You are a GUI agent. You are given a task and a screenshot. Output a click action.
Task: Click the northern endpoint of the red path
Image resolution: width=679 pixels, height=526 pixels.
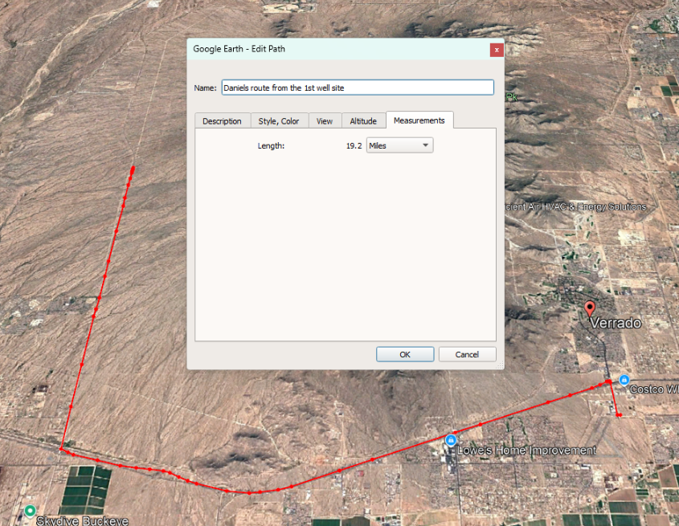pos(133,168)
